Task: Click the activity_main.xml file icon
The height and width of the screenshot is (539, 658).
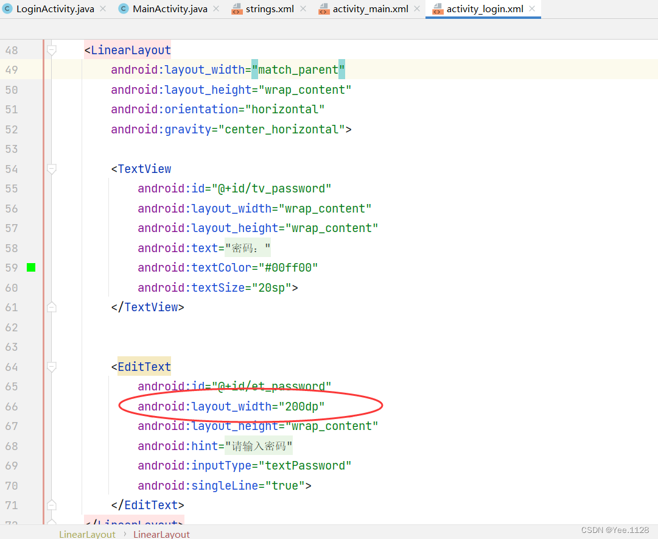Action: tap(324, 9)
